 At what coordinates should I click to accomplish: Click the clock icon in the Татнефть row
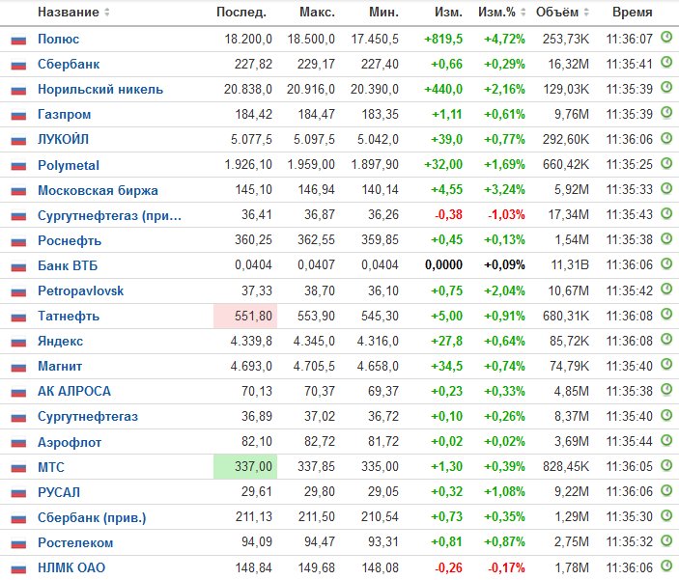666,314
